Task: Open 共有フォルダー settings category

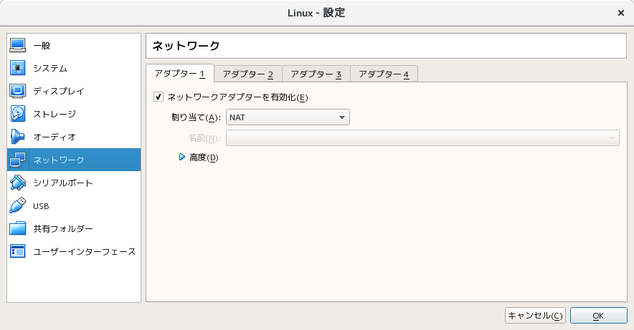Action: pyautogui.click(x=62, y=229)
